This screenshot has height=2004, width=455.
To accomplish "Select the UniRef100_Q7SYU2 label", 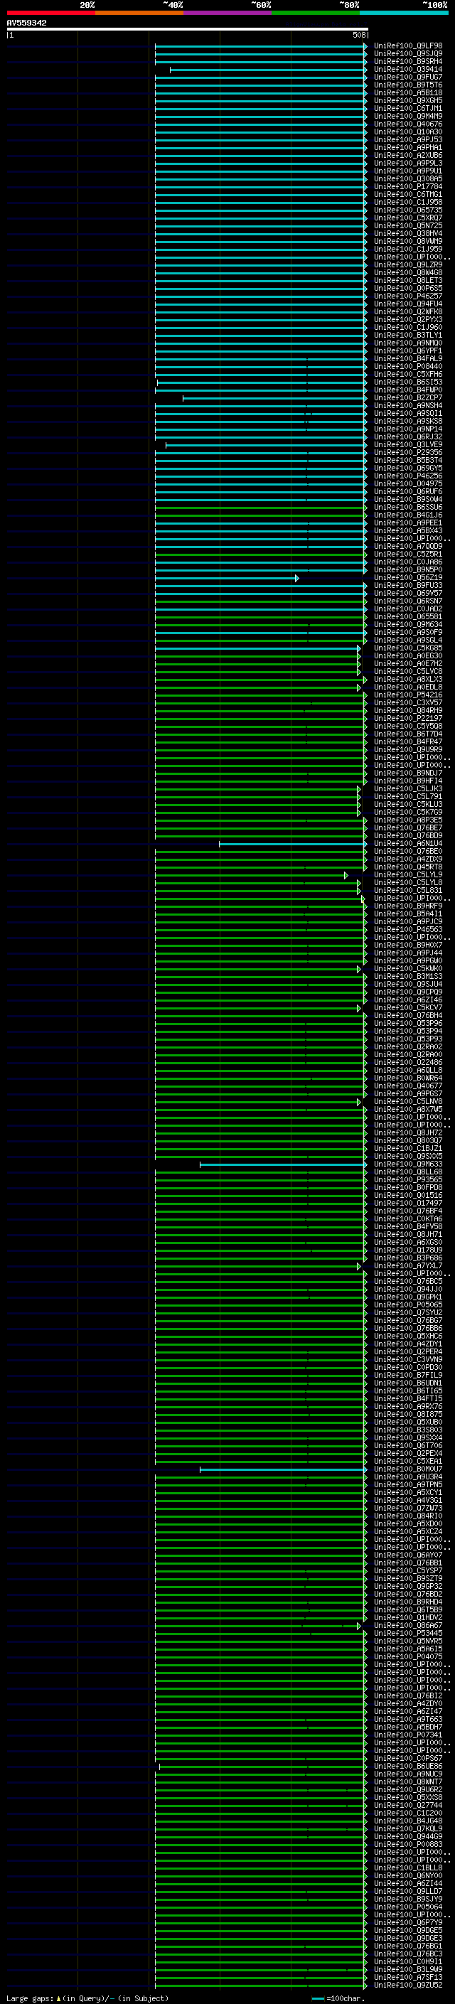I will coord(408,1312).
